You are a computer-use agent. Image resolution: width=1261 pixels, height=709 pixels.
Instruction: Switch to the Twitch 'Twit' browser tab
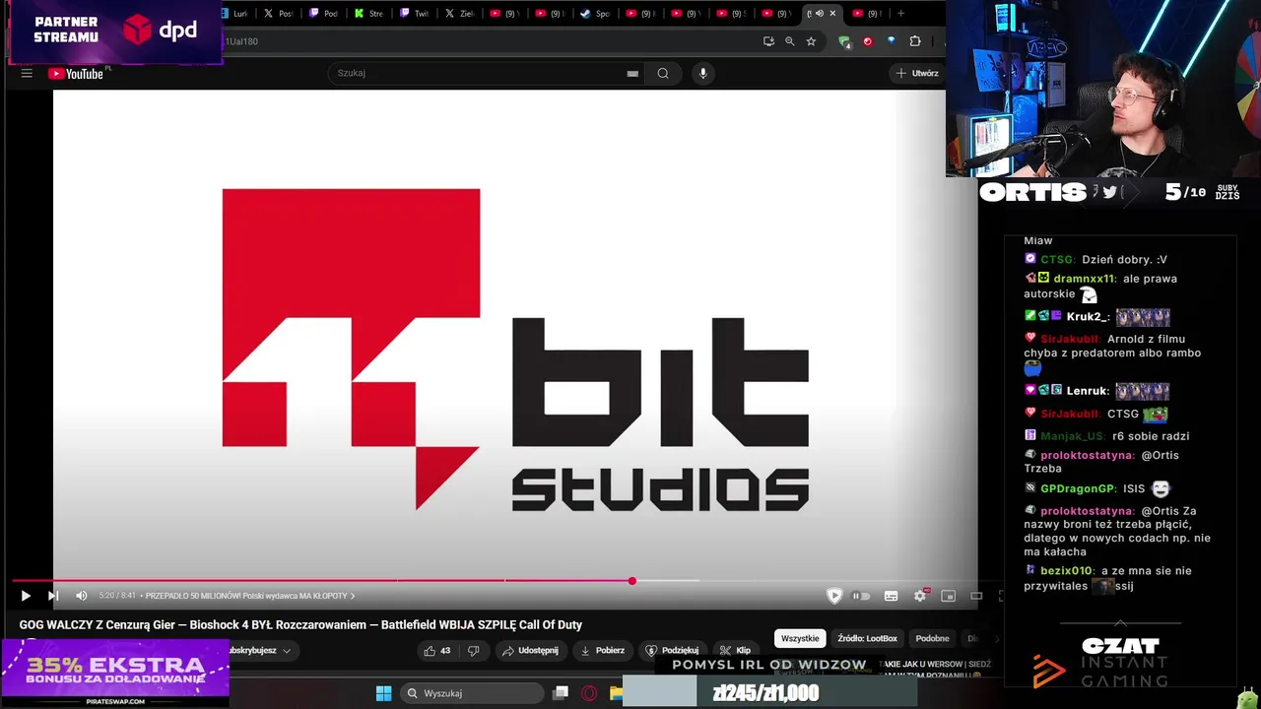[415, 14]
